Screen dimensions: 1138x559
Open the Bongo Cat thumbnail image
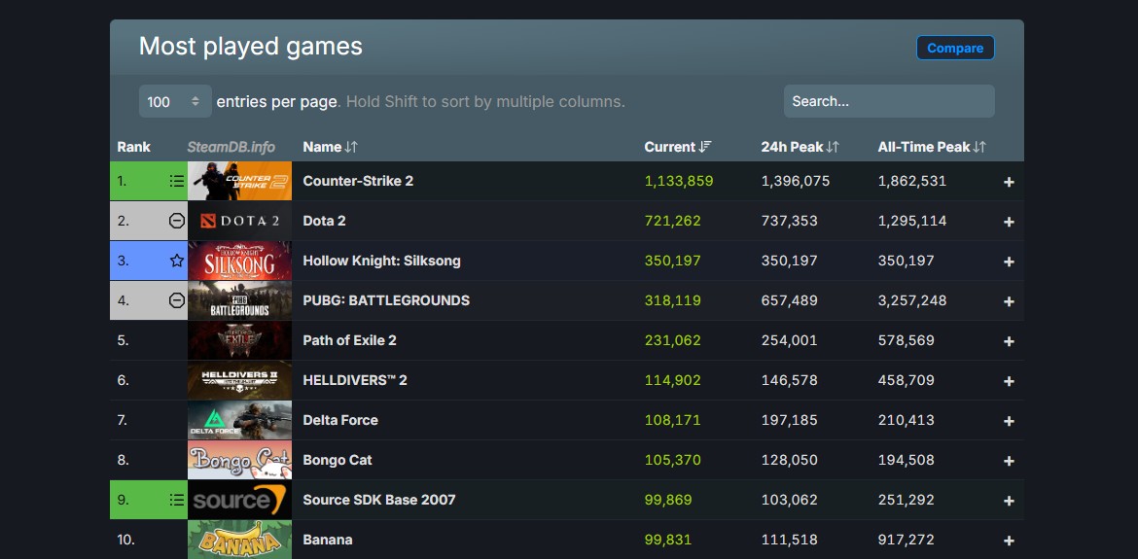tap(239, 461)
